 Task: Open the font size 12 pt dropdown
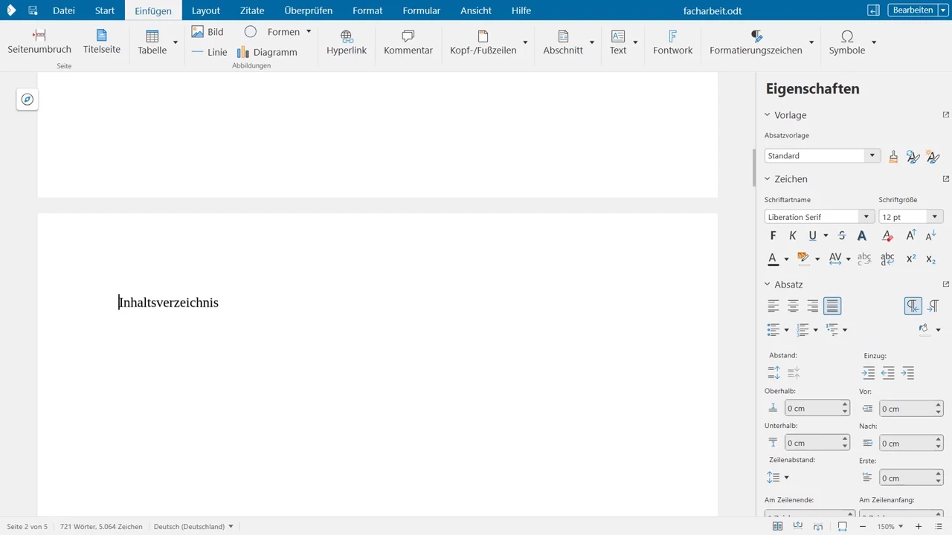934,217
